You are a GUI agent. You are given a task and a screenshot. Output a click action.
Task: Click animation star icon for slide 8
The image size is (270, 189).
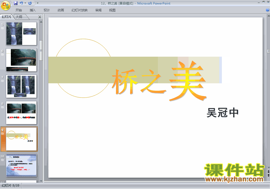(x=2, y=107)
